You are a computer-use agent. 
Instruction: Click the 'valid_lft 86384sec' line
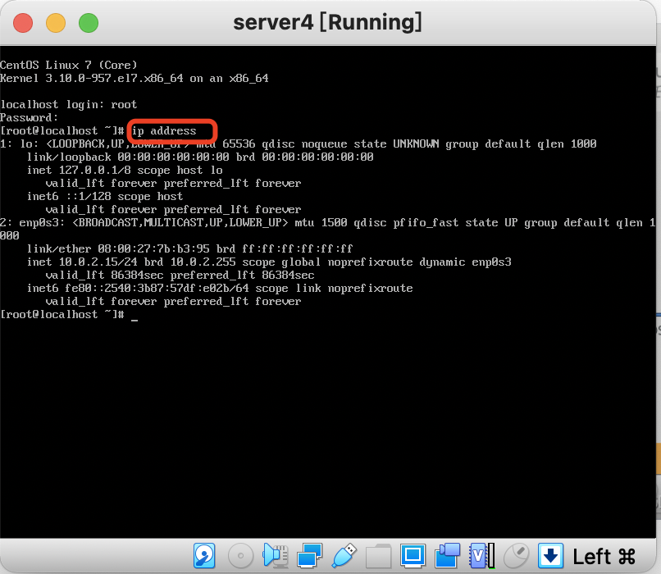click(180, 275)
